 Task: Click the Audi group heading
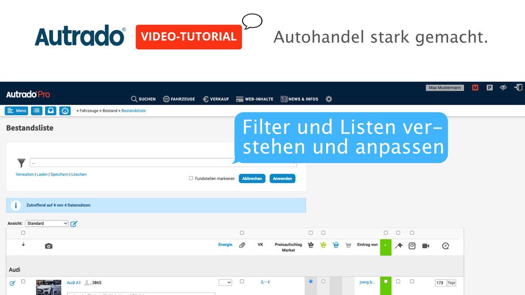pyautogui.click(x=14, y=269)
